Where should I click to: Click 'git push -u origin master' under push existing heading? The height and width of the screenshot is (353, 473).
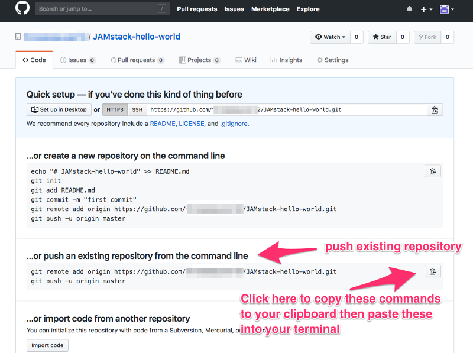[x=78, y=281]
